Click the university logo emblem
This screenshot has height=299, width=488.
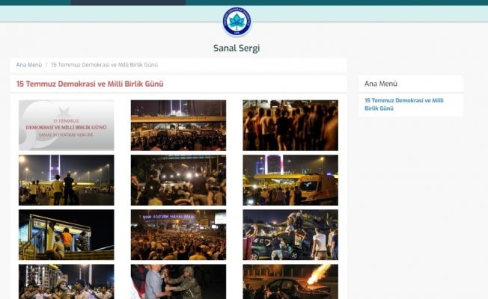click(237, 22)
